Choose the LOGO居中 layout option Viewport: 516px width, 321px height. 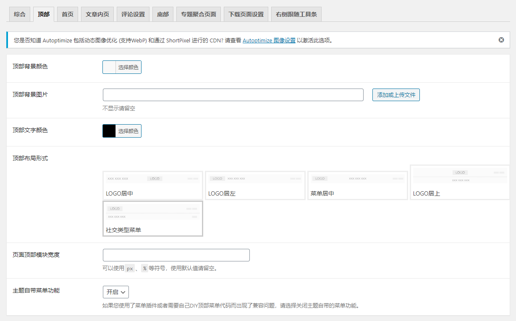click(x=153, y=185)
